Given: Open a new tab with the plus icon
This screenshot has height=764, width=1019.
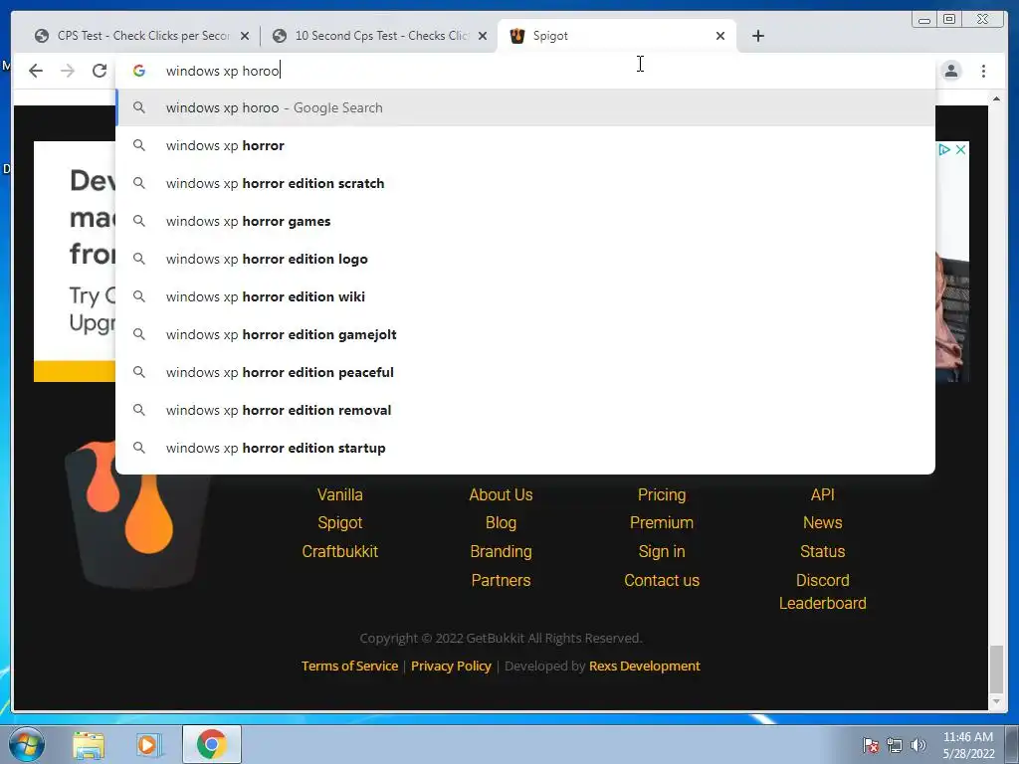Looking at the screenshot, I should [757, 36].
